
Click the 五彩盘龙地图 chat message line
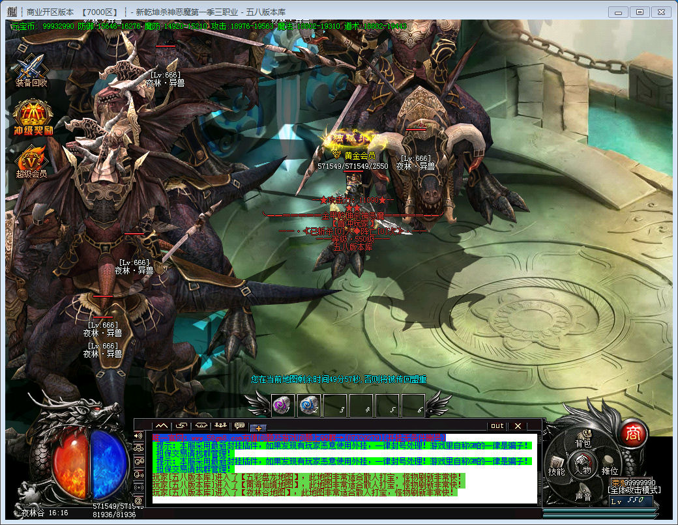308,477
